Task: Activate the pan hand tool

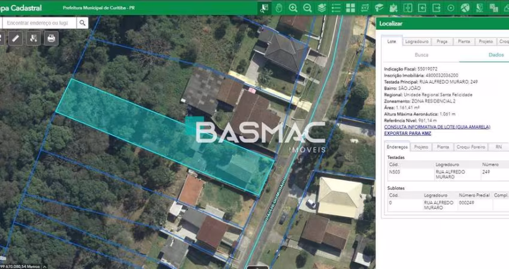Action: (x=279, y=8)
